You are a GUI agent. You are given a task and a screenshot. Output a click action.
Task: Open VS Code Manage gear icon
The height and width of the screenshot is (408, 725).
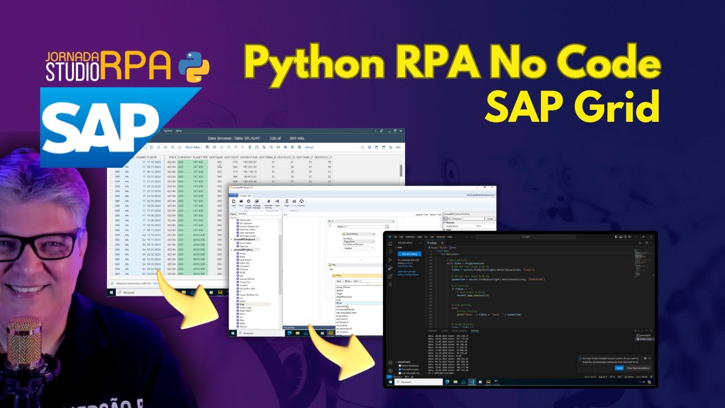pyautogui.click(x=390, y=371)
